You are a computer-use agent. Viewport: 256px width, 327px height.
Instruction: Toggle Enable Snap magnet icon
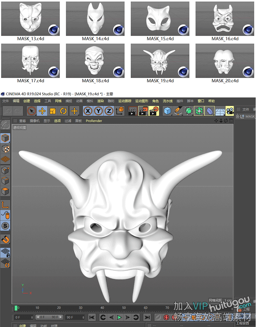pos(5,239)
